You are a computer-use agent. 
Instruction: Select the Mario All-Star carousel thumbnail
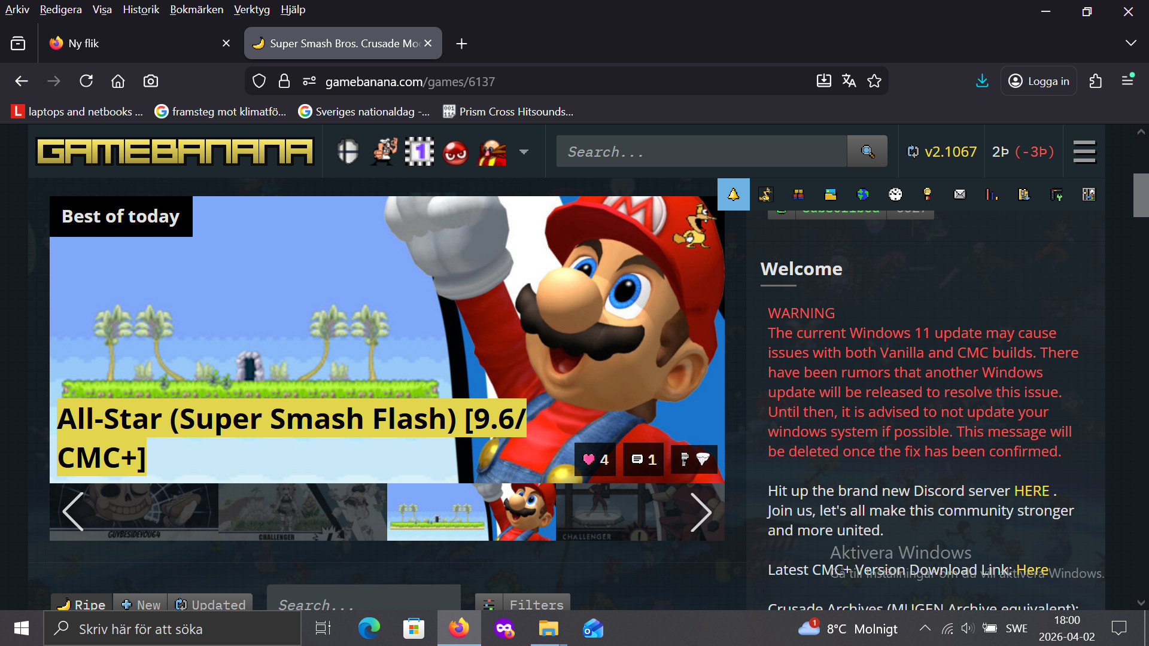click(472, 512)
